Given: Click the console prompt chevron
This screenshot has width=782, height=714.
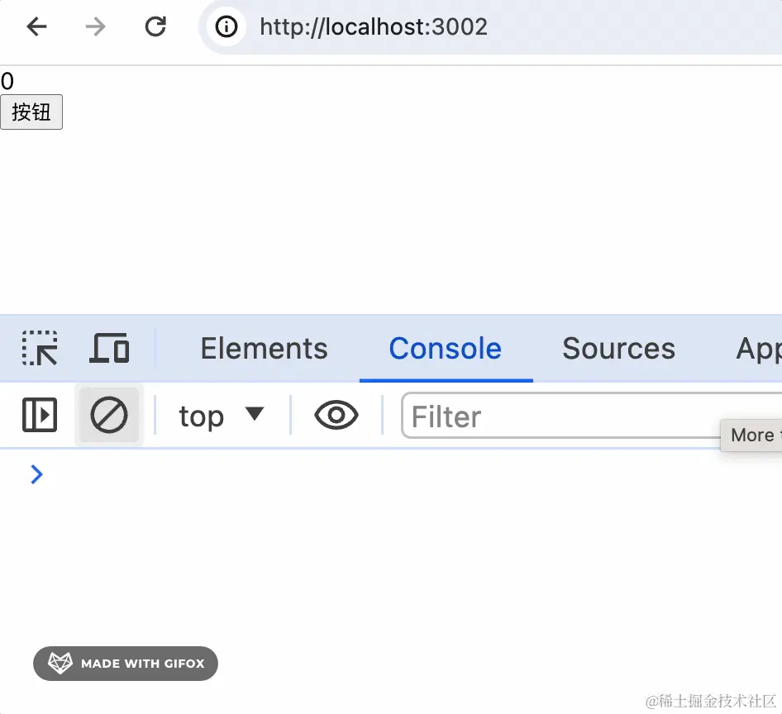Looking at the screenshot, I should [37, 474].
